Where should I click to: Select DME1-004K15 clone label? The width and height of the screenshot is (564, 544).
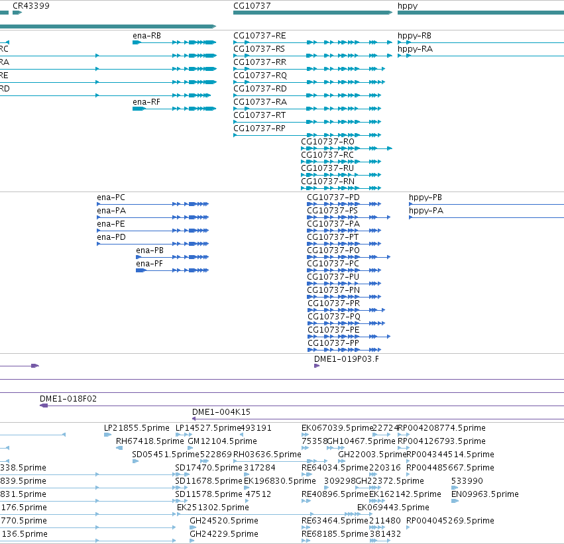click(221, 412)
